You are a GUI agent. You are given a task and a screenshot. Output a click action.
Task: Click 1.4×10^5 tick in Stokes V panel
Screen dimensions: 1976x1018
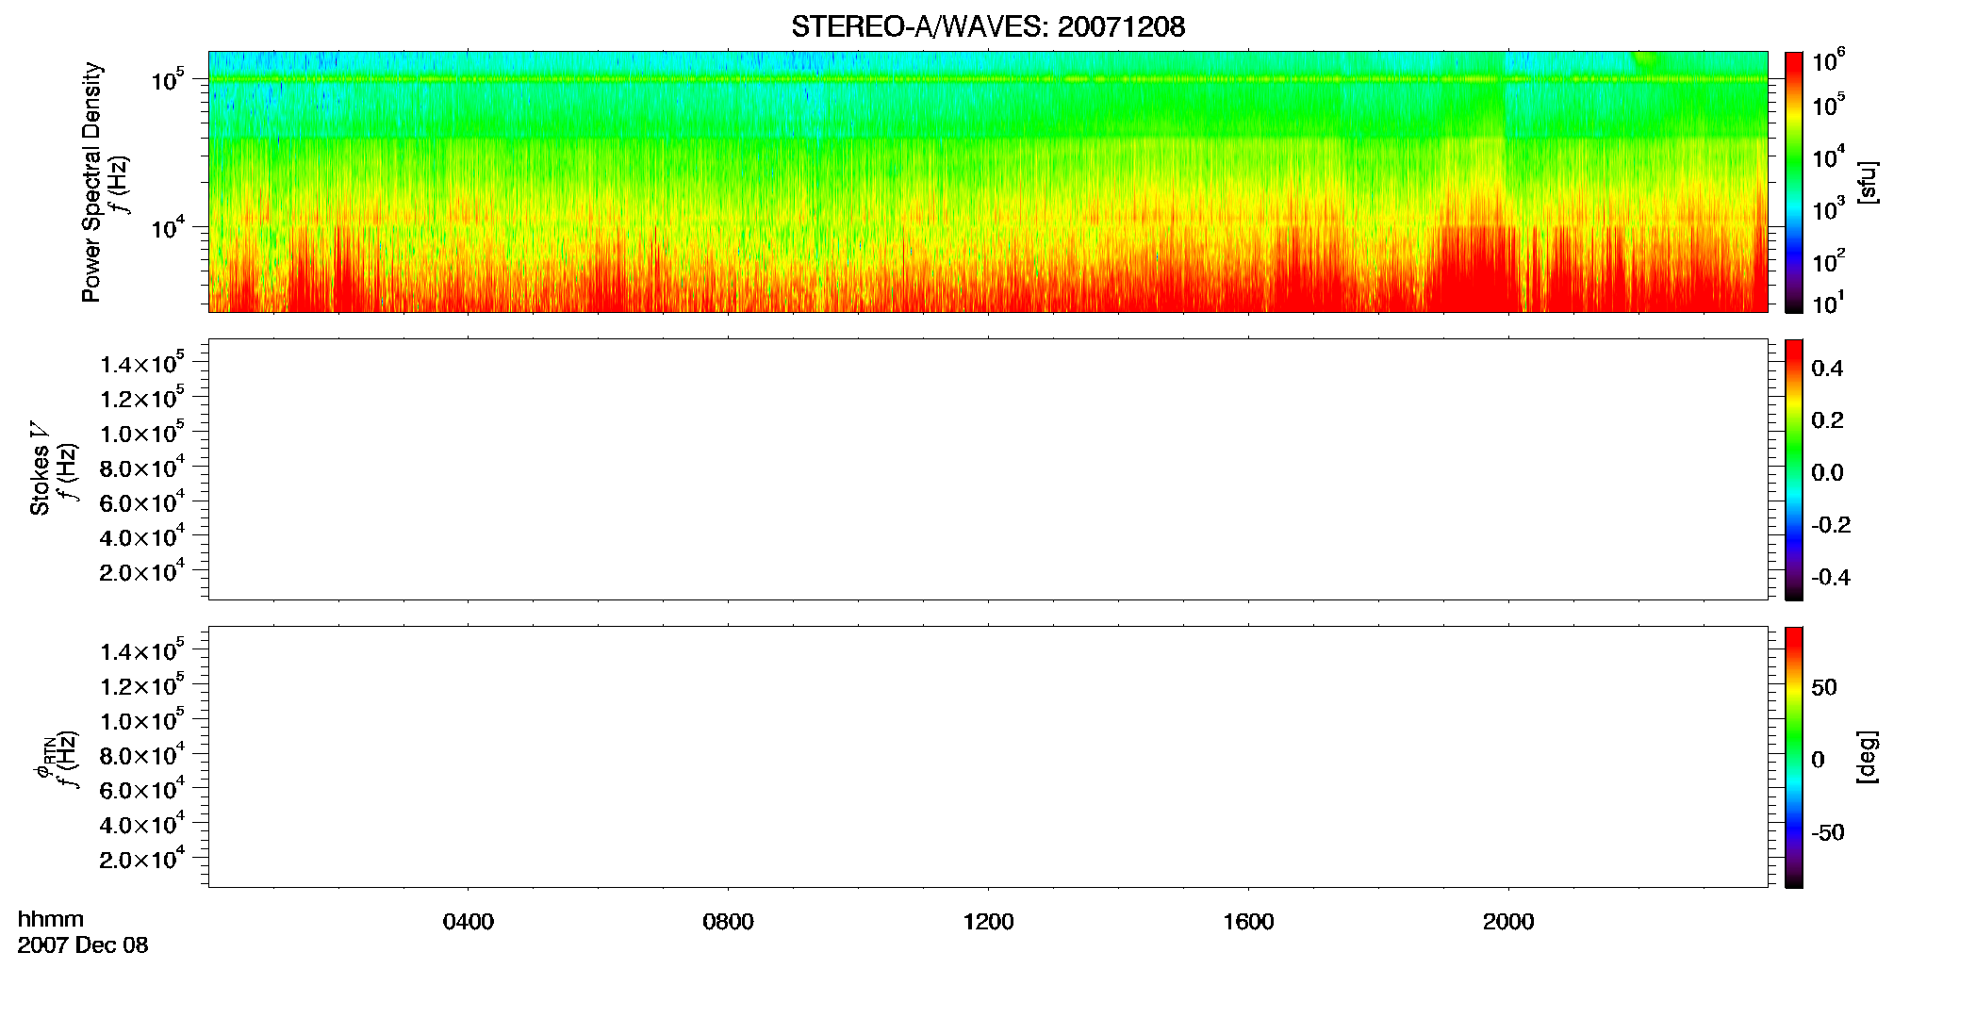point(141,363)
